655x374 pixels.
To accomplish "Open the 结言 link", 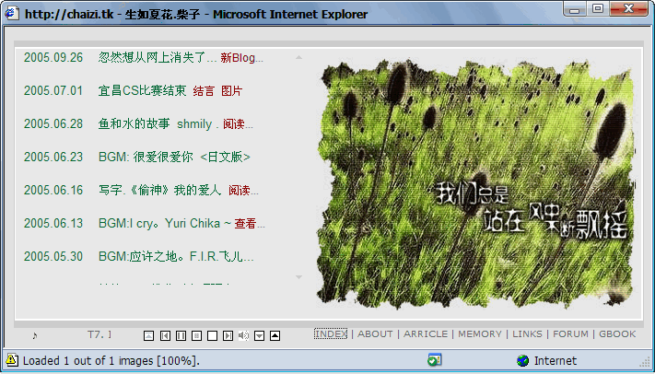I will tap(204, 91).
